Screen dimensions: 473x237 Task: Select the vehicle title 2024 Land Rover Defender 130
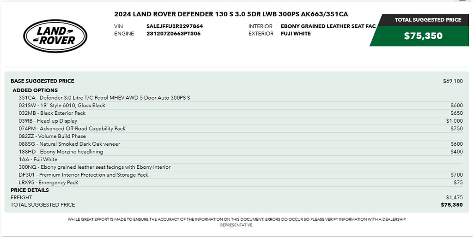tap(231, 14)
